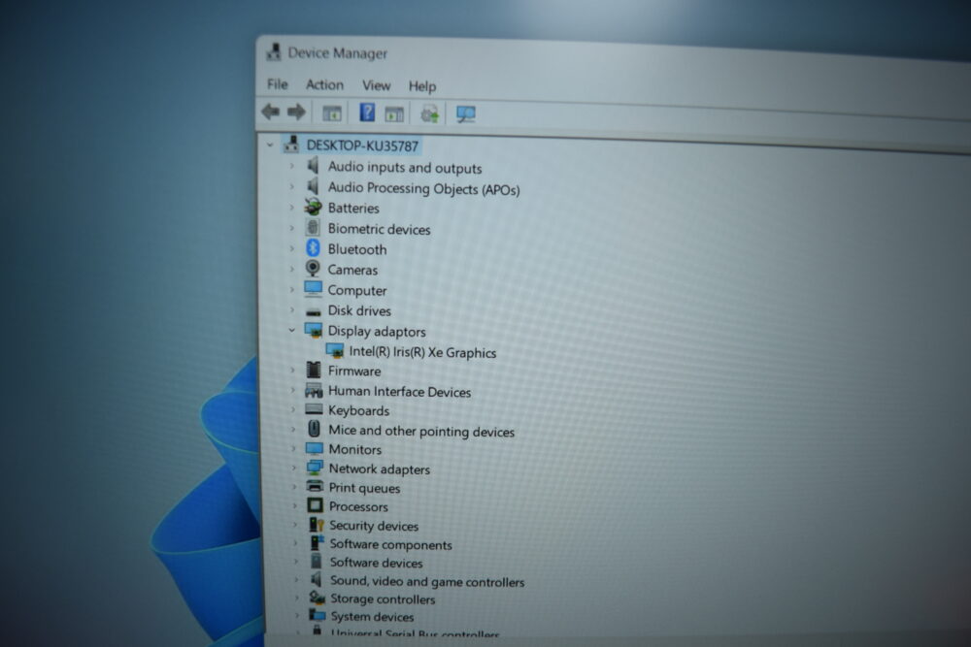Select the Software components label

390,544
